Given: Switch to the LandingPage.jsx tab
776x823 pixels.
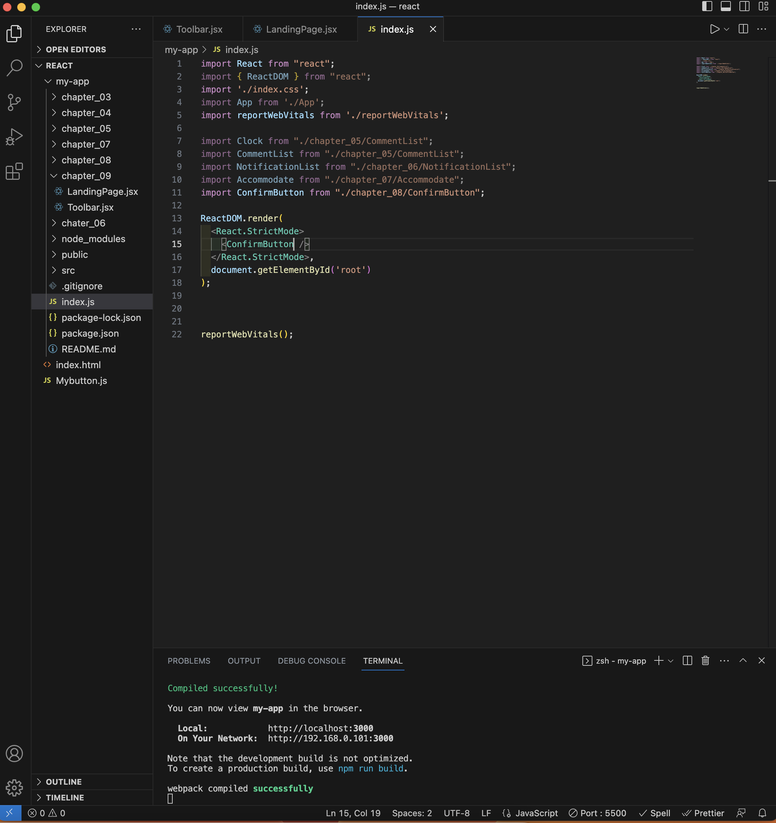Looking at the screenshot, I should pyautogui.click(x=300, y=29).
